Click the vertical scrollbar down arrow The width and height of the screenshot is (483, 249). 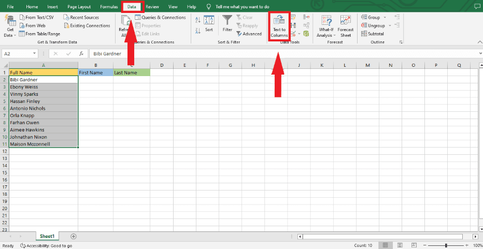(480, 229)
